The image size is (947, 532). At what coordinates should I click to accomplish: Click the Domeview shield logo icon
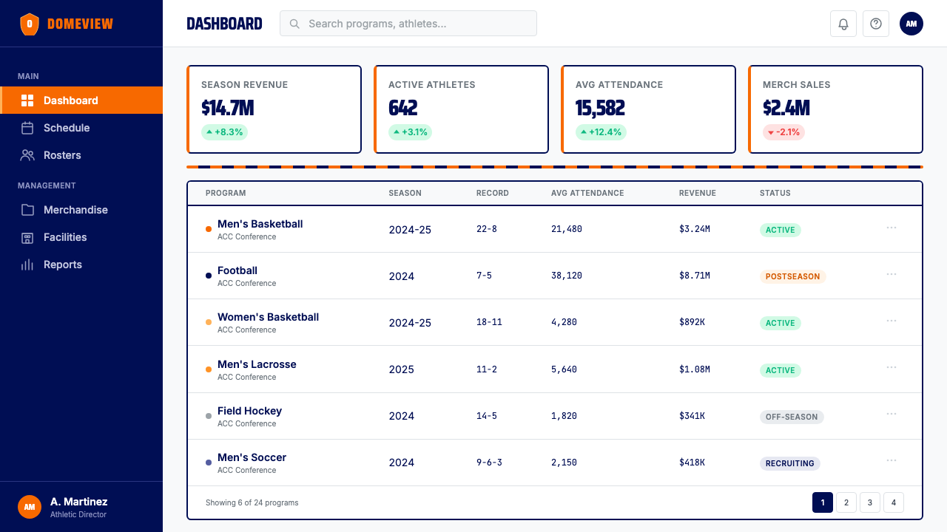(x=29, y=24)
